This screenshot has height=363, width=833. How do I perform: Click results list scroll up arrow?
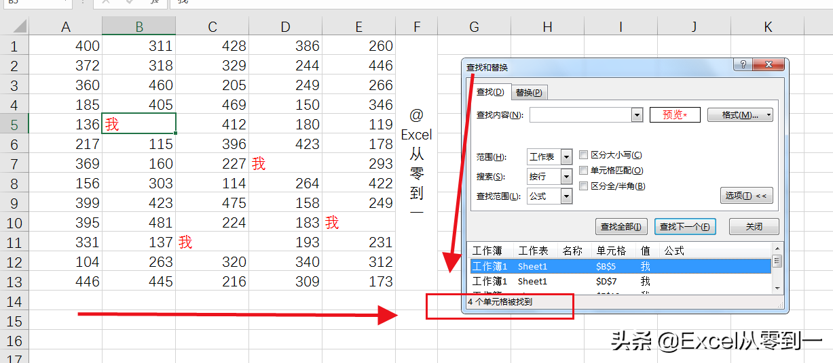click(777, 249)
